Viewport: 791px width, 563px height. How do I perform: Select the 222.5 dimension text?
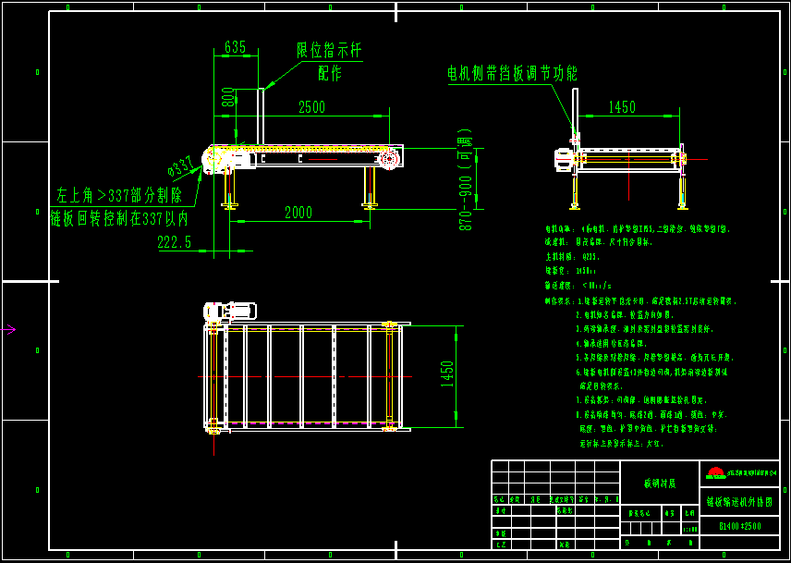coord(175,242)
